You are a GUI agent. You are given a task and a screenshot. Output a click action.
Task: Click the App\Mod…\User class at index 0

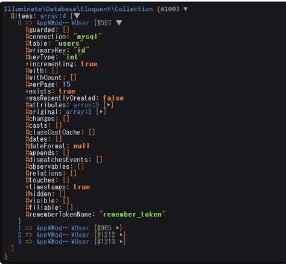(63, 23)
